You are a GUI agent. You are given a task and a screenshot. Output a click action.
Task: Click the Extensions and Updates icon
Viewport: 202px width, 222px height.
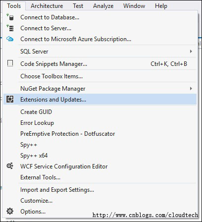[10, 99]
